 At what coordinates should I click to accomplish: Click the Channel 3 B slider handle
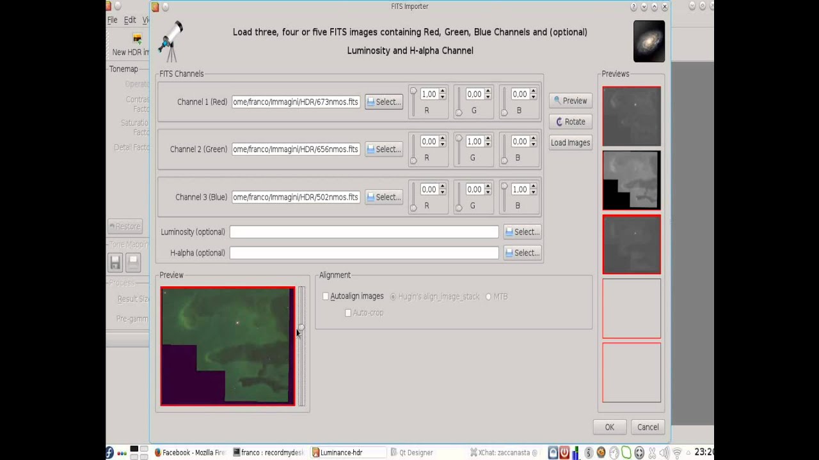pyautogui.click(x=504, y=187)
